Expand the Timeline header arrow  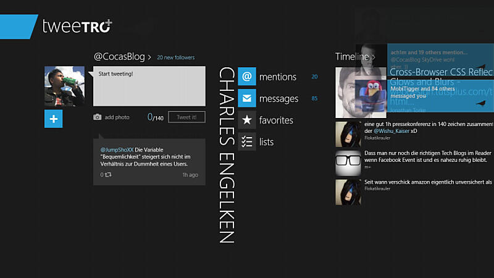[373, 57]
